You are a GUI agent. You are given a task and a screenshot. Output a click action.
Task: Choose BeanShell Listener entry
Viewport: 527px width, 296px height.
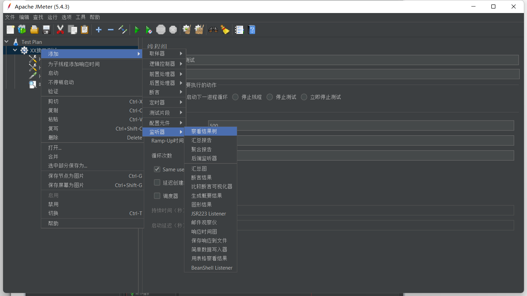click(x=210, y=268)
